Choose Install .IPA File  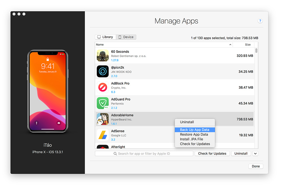point(195,139)
